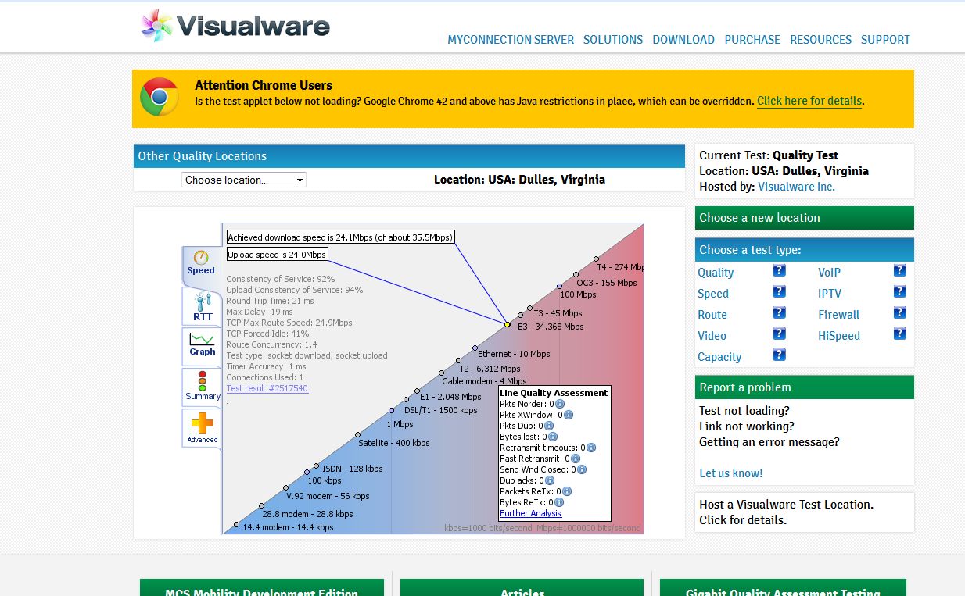Select the Route test type
The image size is (965, 596).
[x=712, y=315]
